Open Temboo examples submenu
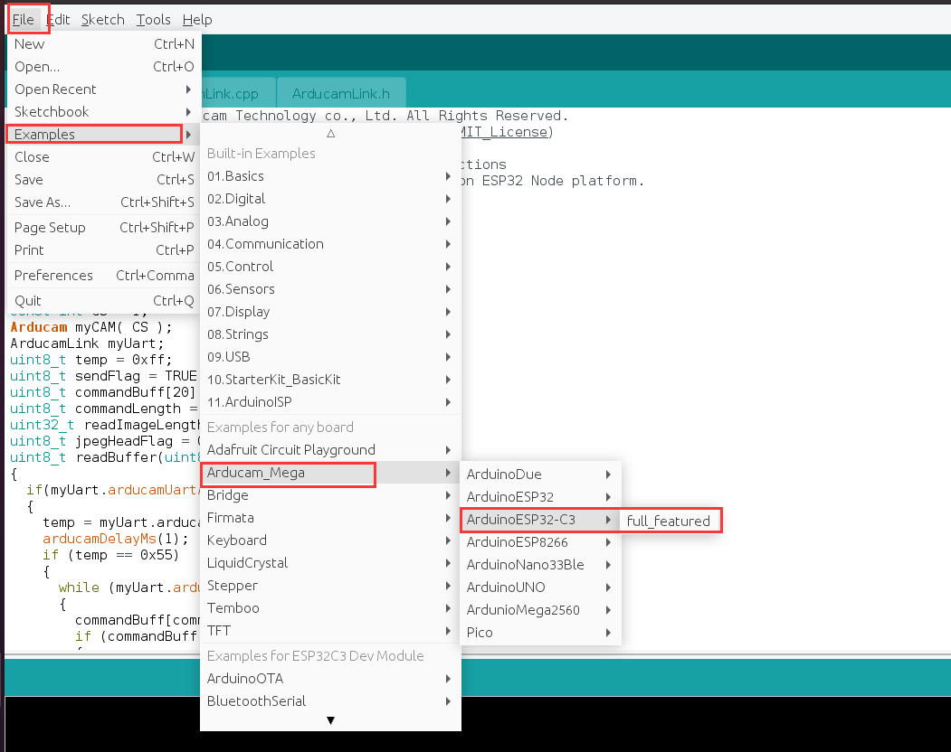This screenshot has height=752, width=951. (x=330, y=607)
